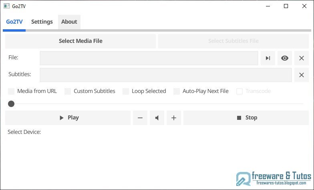314x190 pixels.
Task: Select the Go2TV tab
Action: point(14,22)
